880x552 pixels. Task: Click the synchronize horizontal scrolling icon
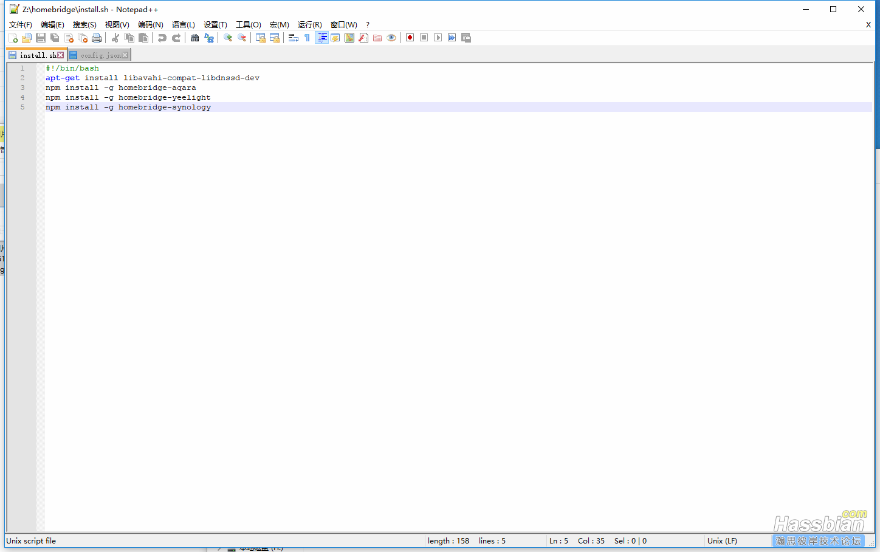(x=275, y=38)
